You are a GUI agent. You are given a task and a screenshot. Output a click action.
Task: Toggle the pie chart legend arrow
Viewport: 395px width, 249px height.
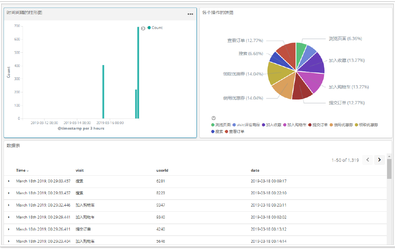[x=214, y=118]
